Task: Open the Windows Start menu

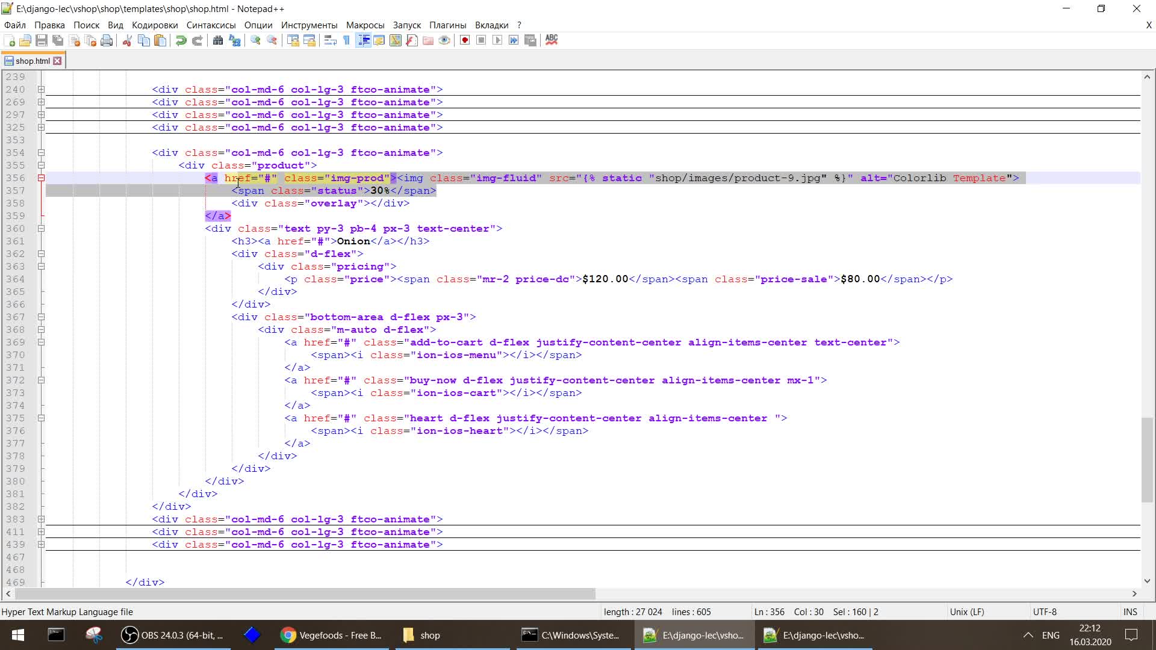Action: [x=18, y=635]
